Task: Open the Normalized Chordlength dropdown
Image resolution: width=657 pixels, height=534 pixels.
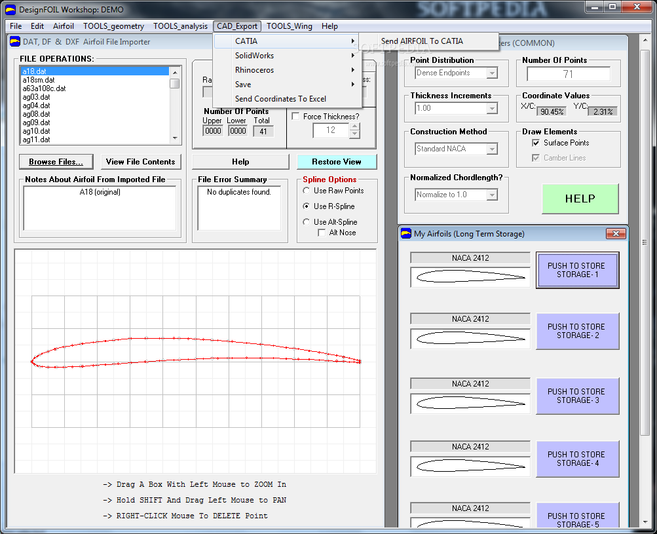Action: (493, 195)
